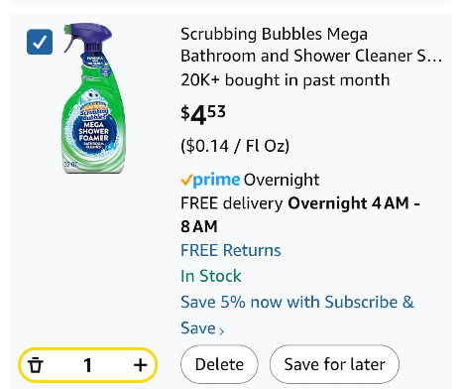Expand the small chevron after Save

[x=222, y=330]
